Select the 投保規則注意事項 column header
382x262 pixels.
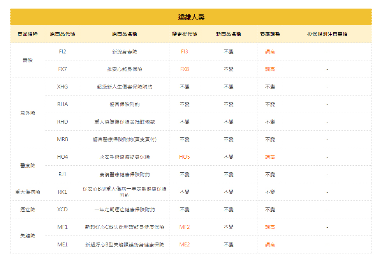point(327,34)
